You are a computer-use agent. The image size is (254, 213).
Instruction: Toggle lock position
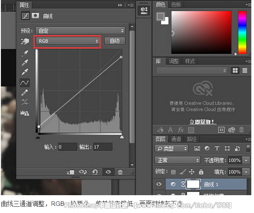192,172
